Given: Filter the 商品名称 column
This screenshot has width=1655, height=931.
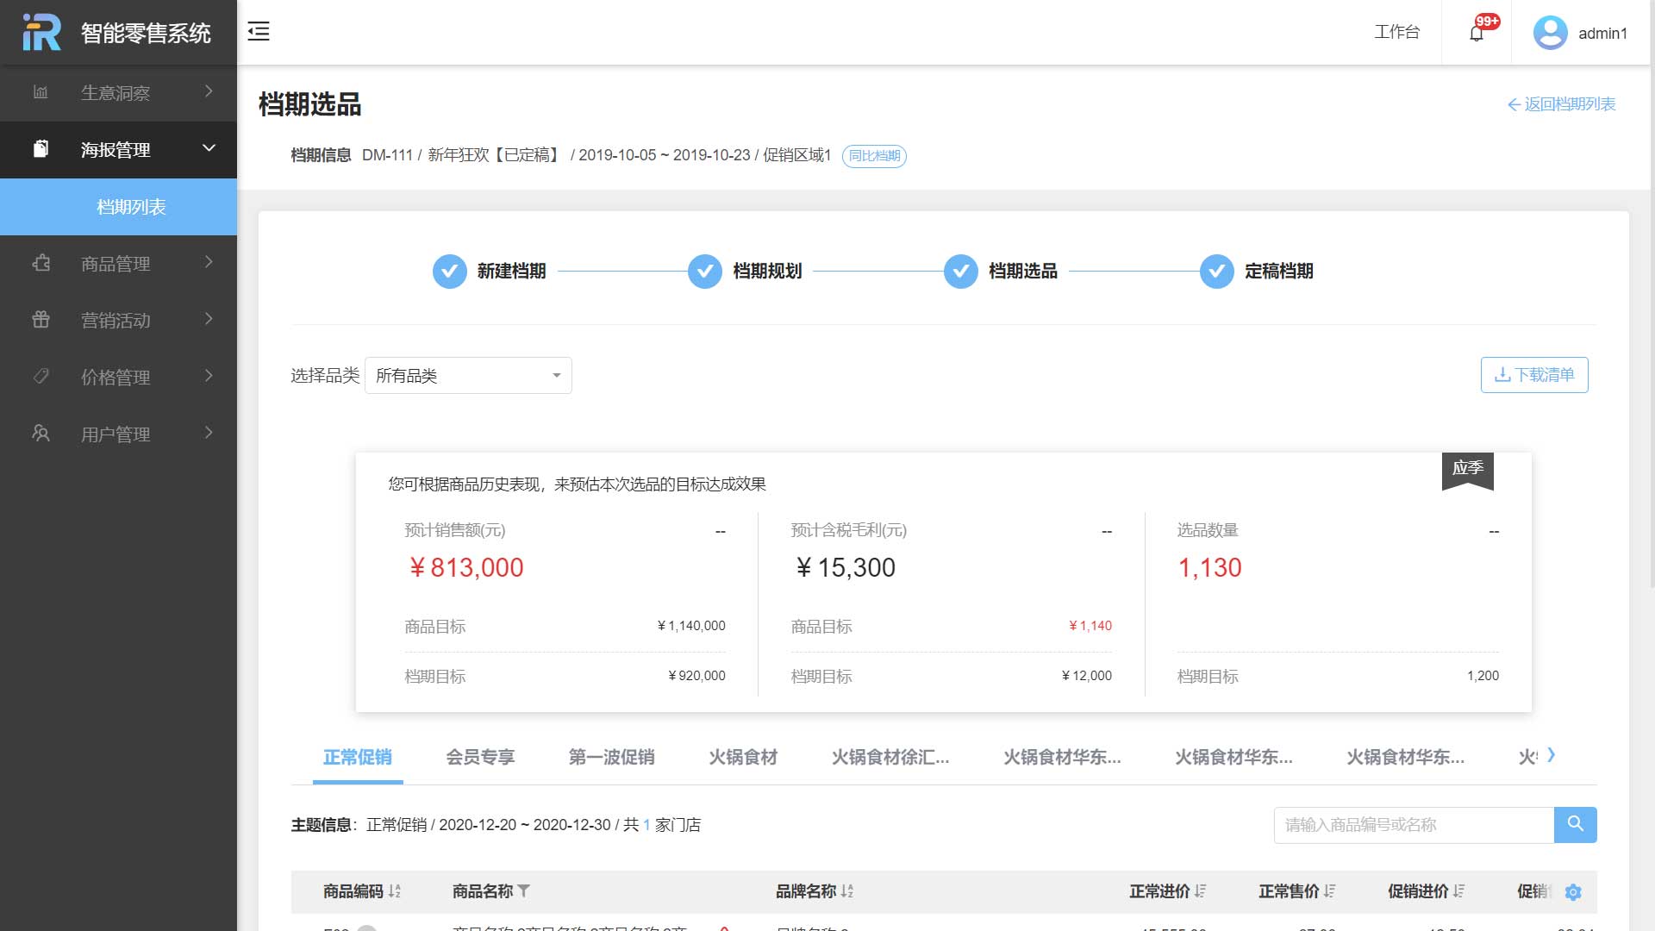Looking at the screenshot, I should pos(524,891).
